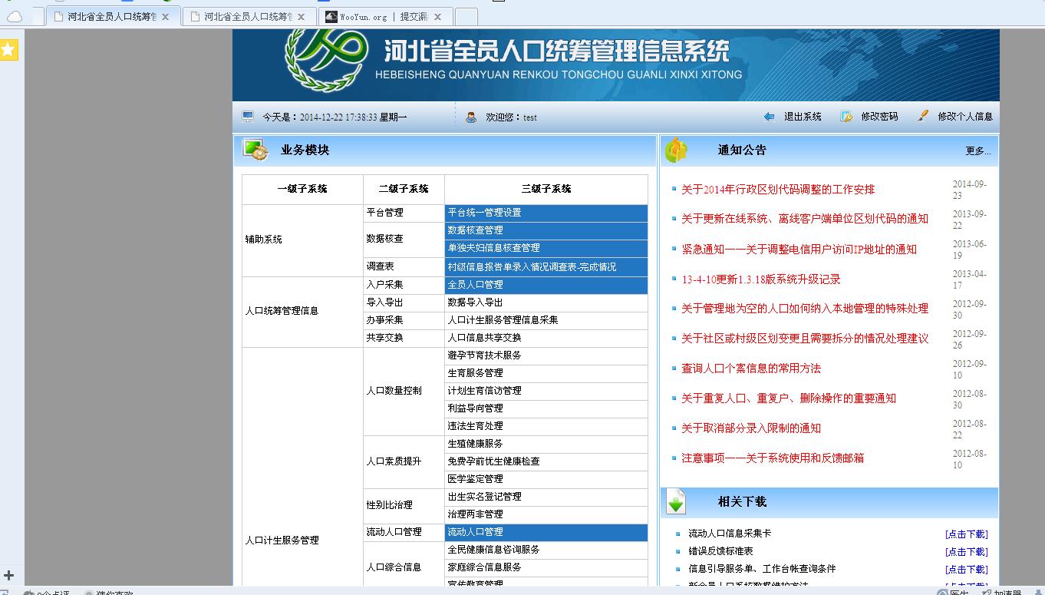Screen dimensions: 1045x595
Task: Open notice 查询人口个案信息的常用方法
Action: (x=751, y=369)
